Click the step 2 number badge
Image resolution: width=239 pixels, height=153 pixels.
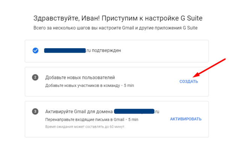point(35,77)
